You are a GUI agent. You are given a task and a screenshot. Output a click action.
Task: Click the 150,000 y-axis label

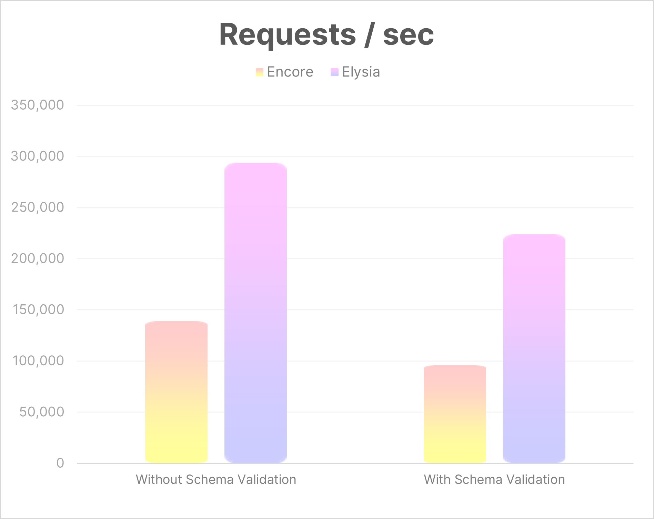[38, 309]
